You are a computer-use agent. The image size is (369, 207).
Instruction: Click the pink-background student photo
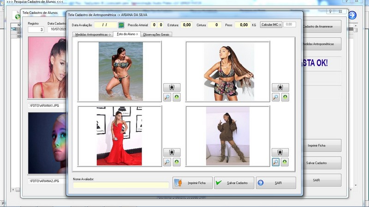47,68
